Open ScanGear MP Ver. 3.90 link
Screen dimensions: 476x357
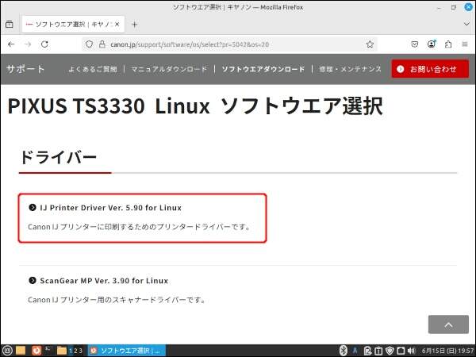point(104,281)
